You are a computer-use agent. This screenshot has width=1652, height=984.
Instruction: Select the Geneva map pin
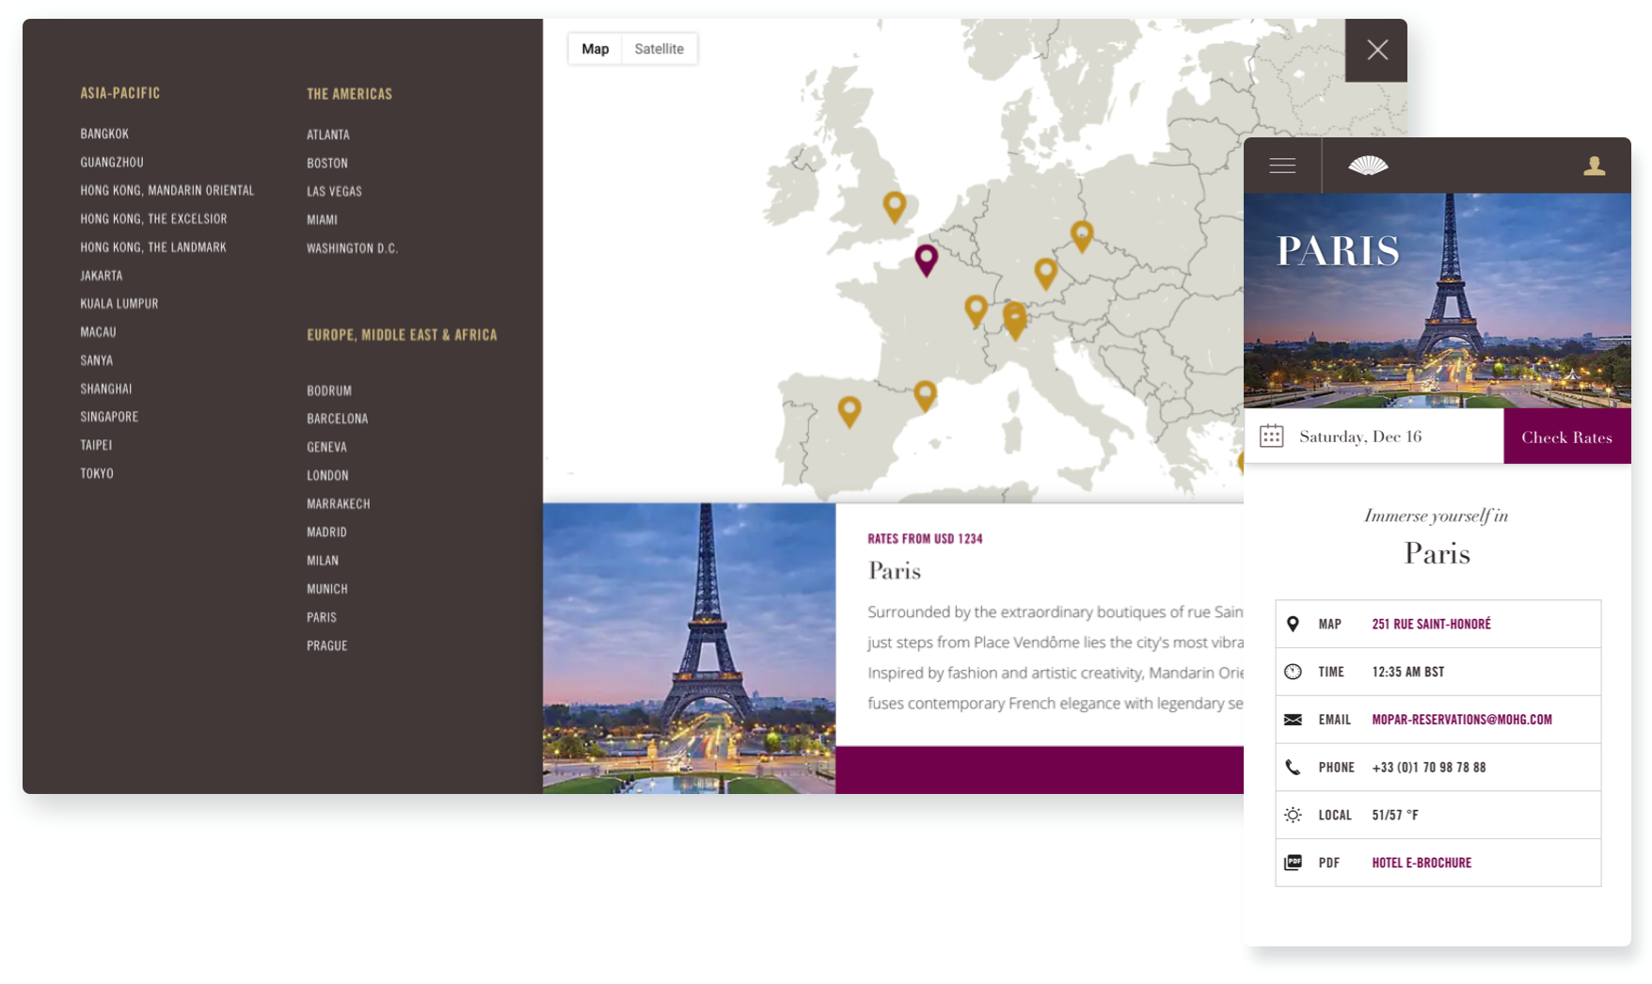(x=976, y=311)
